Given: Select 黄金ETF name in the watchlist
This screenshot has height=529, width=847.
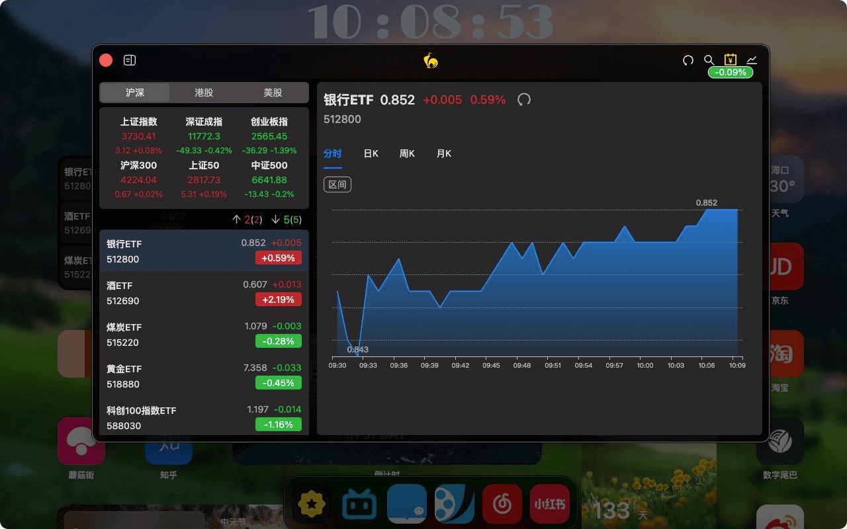Looking at the screenshot, I should (x=124, y=369).
